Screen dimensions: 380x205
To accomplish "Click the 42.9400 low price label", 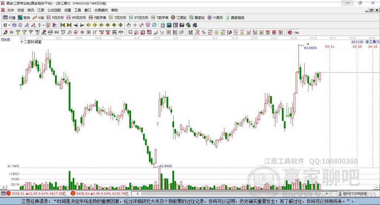I will click(166, 166).
